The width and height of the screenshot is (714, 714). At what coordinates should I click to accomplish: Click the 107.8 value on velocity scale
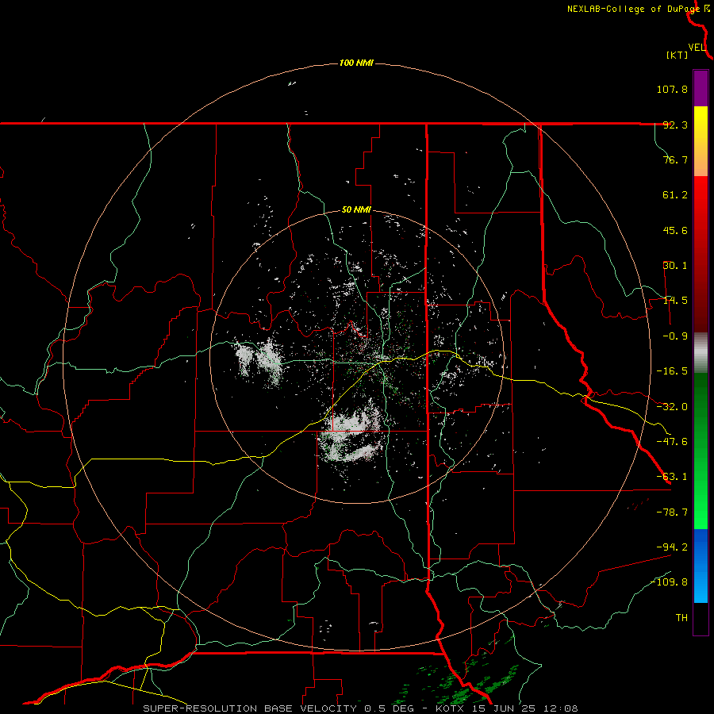pyautogui.click(x=672, y=89)
